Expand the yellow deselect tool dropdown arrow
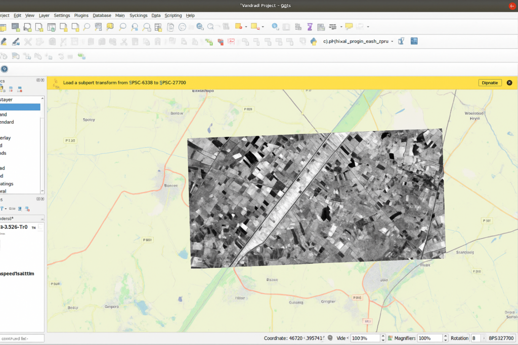This screenshot has width=518, height=345. tap(263, 27)
